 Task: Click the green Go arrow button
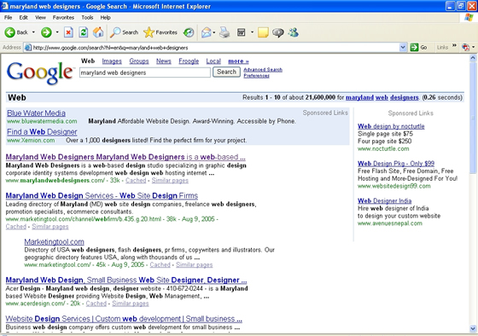point(414,47)
